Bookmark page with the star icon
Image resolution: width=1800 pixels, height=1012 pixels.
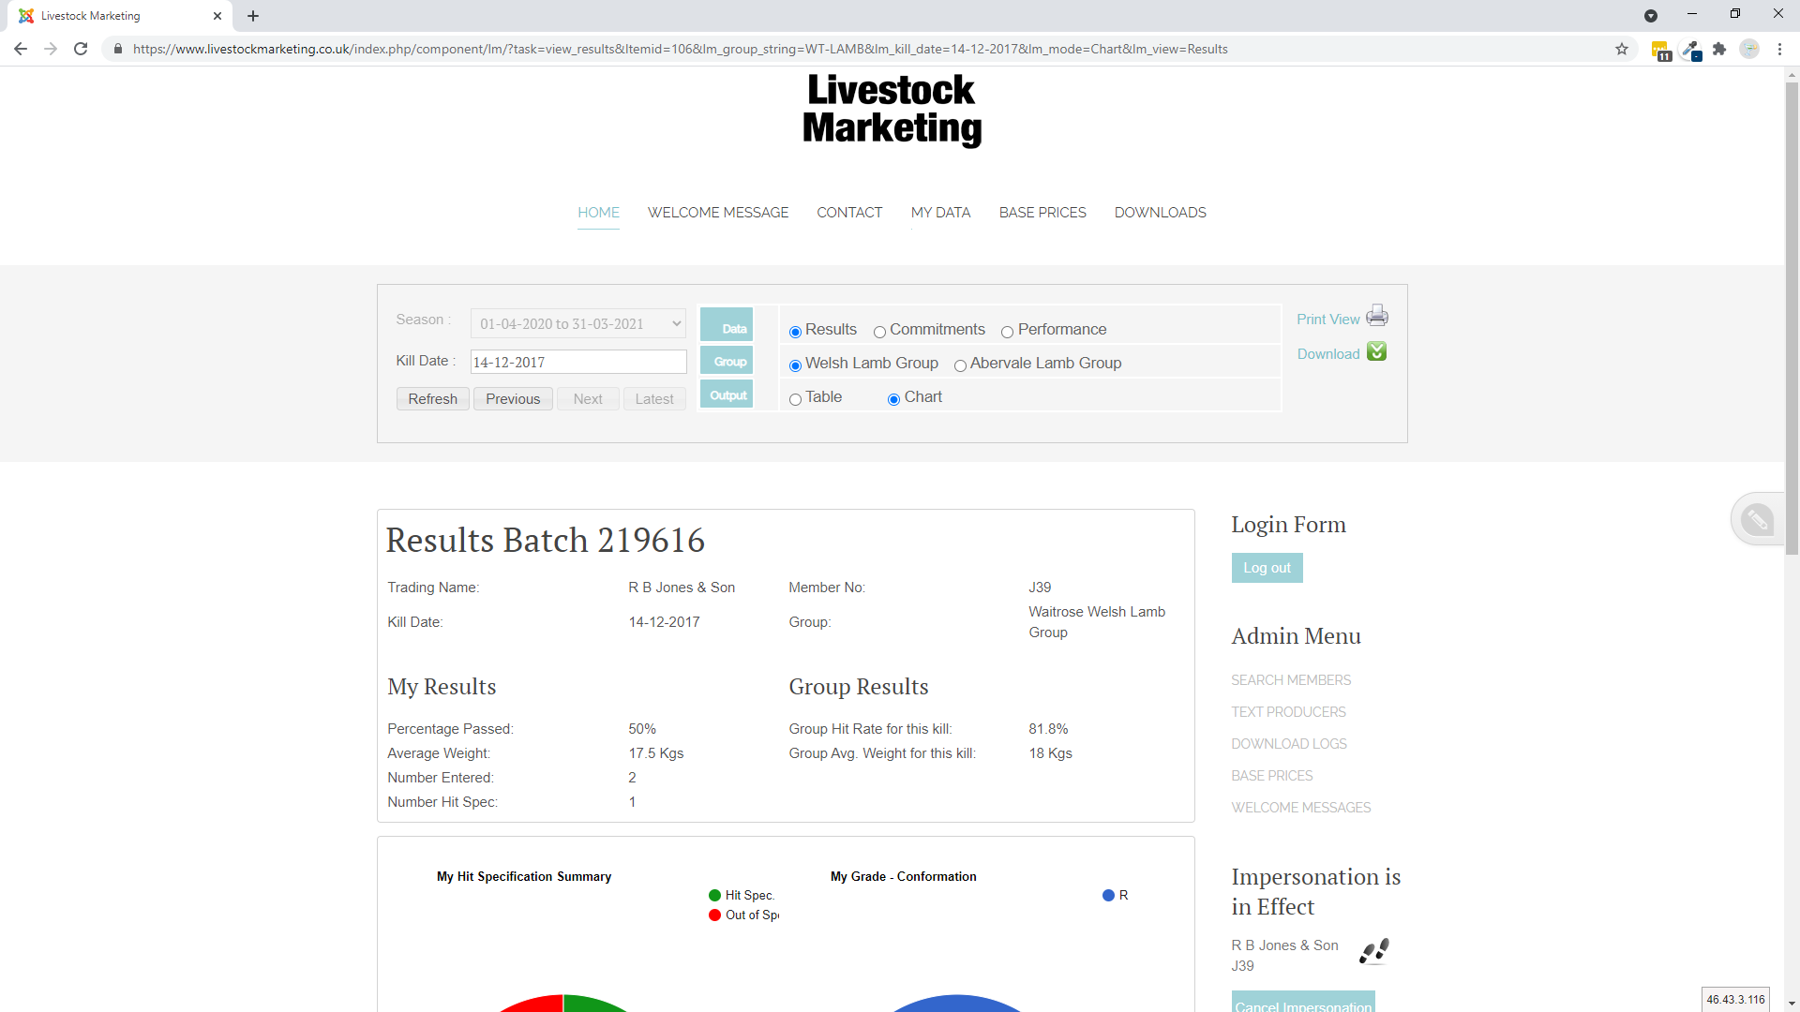(x=1621, y=50)
